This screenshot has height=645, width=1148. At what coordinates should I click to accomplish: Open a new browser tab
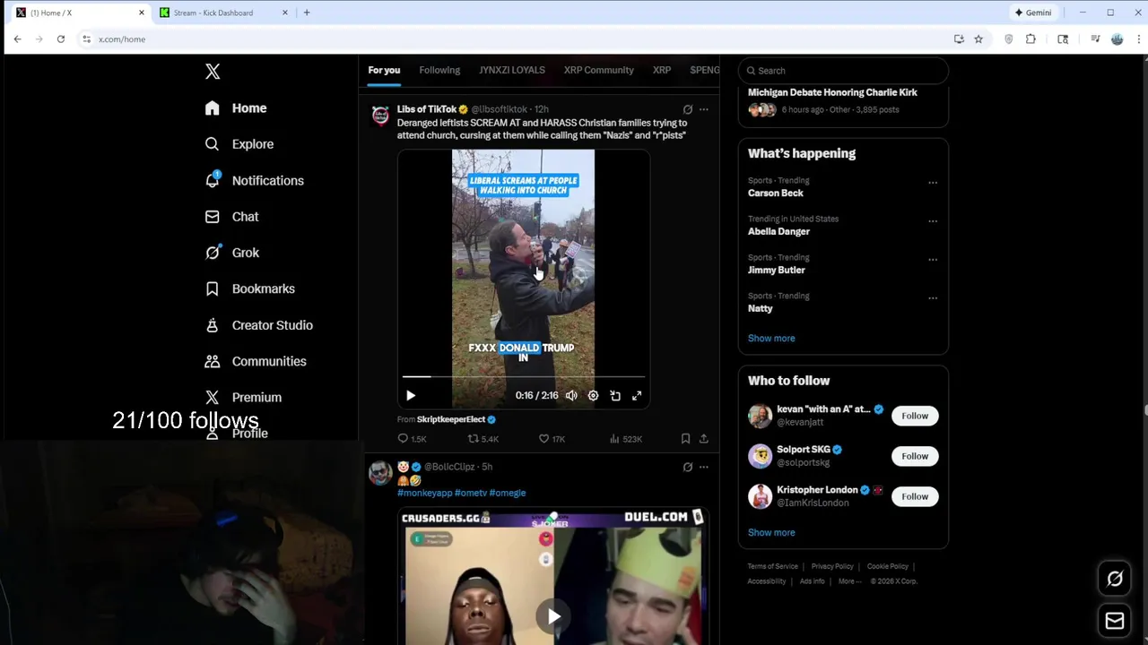pyautogui.click(x=307, y=13)
